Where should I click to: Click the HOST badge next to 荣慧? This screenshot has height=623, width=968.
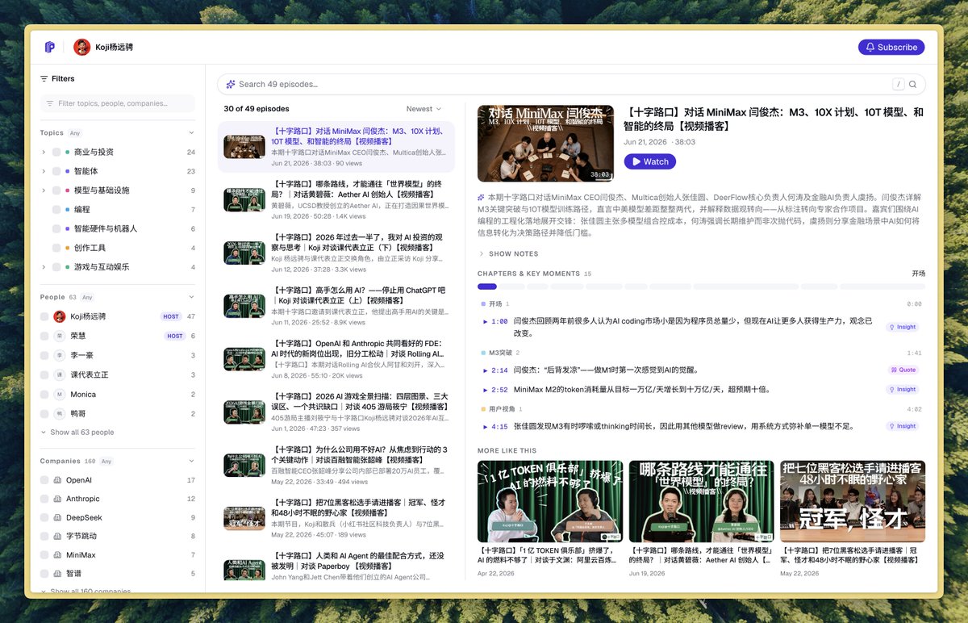coord(175,336)
